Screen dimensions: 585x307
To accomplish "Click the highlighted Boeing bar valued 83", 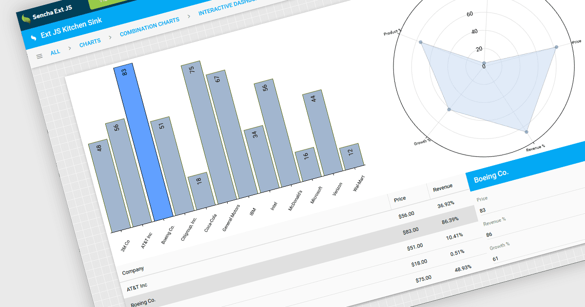I will 143,141.
